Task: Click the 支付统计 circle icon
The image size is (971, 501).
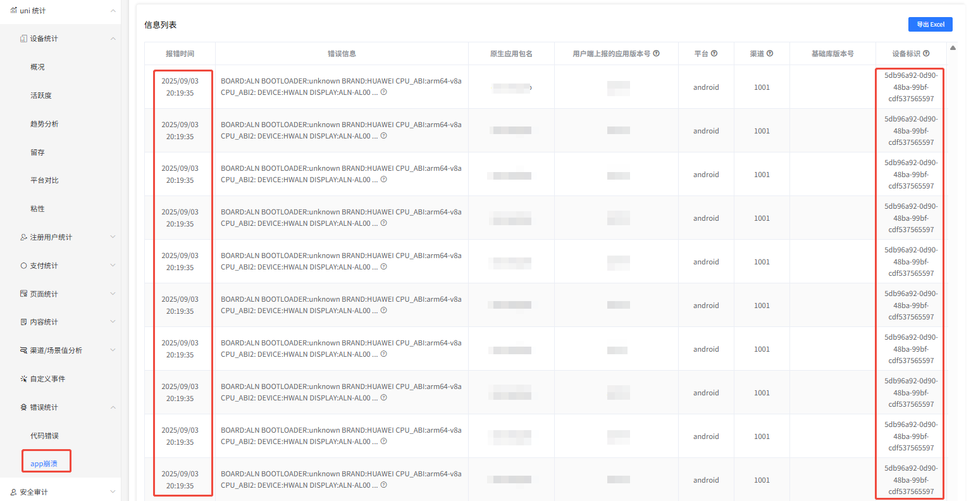Action: point(24,266)
